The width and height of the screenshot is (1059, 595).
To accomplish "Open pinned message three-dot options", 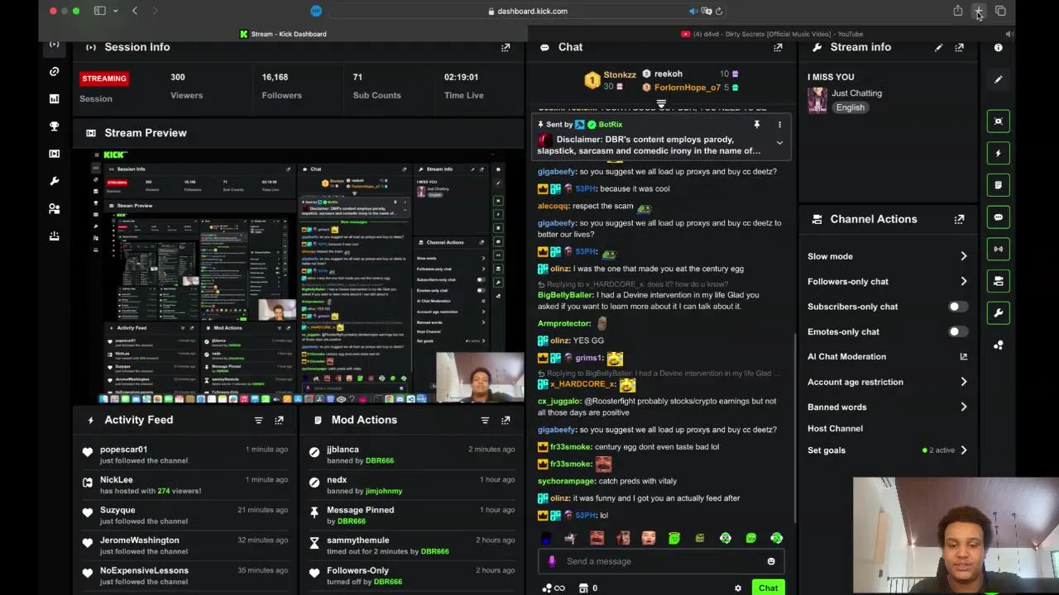I will pyautogui.click(x=779, y=124).
